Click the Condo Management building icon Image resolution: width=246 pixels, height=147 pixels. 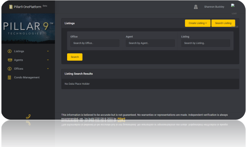pos(9,77)
